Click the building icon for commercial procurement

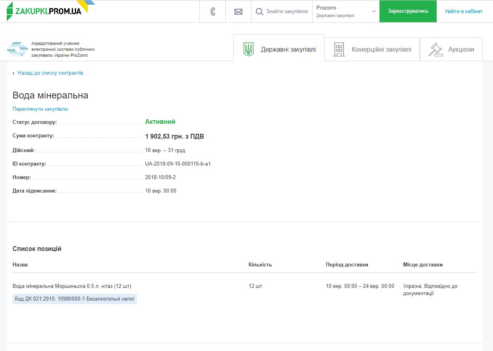[x=339, y=50]
